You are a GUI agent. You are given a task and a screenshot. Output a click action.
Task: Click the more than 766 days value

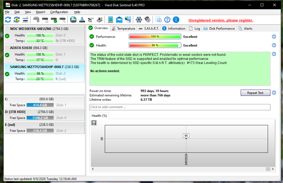coord(155,95)
